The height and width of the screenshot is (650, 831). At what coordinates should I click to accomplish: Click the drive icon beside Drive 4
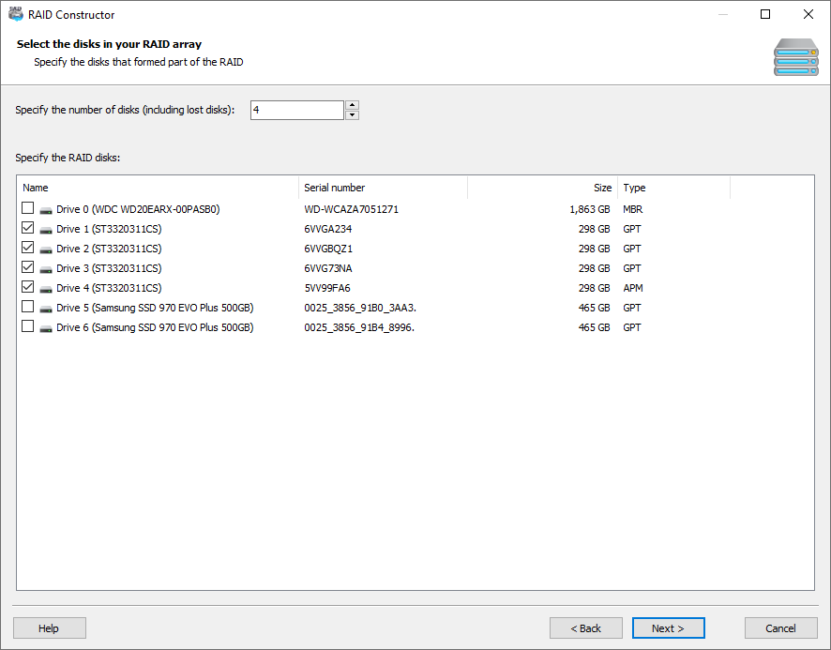(x=46, y=288)
